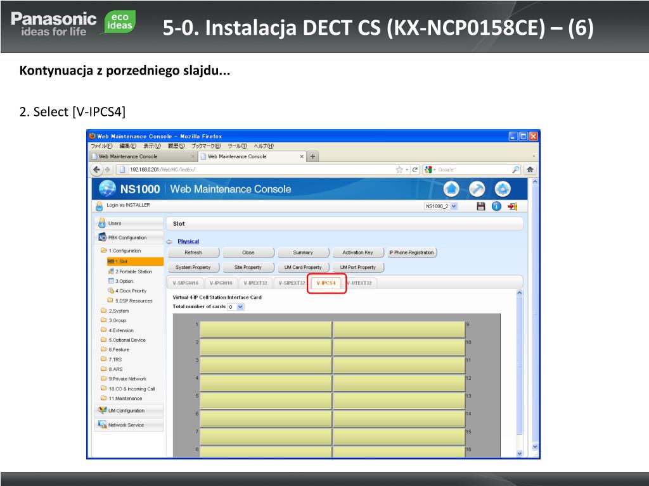This screenshot has width=649, height=486.
Task: Open System Property button
Action: (x=193, y=268)
